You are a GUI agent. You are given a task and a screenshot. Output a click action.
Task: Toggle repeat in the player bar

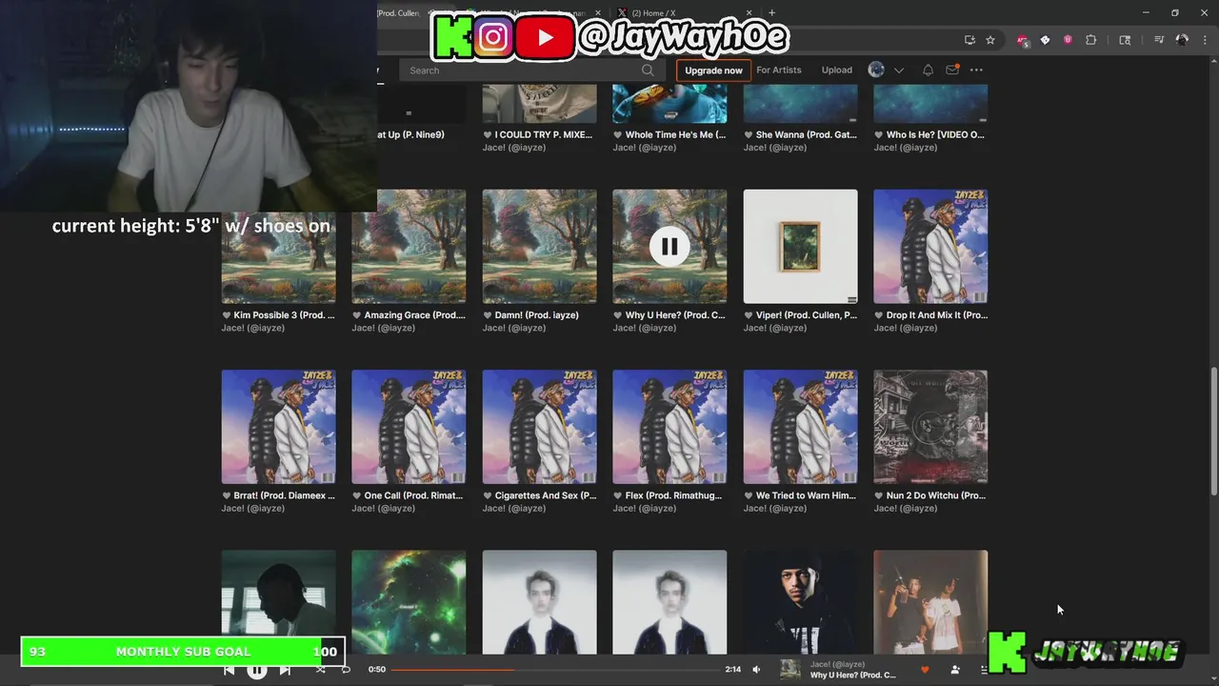[346, 670]
